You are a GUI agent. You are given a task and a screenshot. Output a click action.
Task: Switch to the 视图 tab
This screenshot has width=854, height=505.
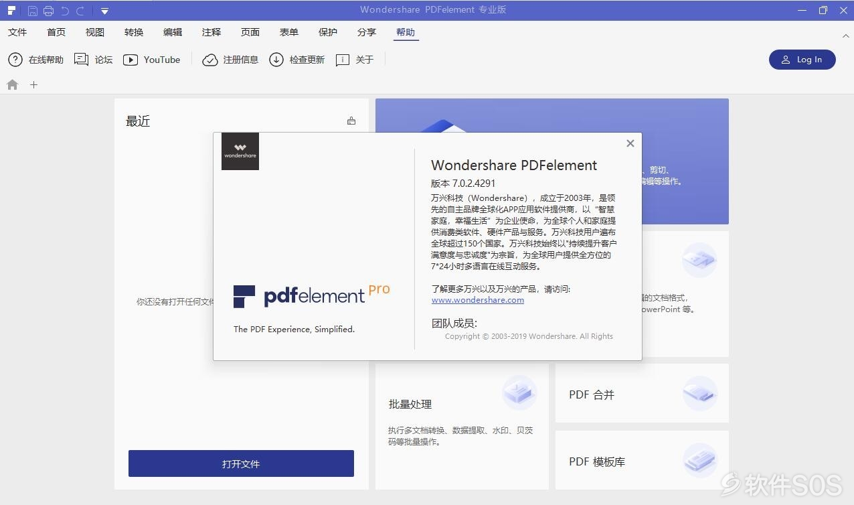95,32
